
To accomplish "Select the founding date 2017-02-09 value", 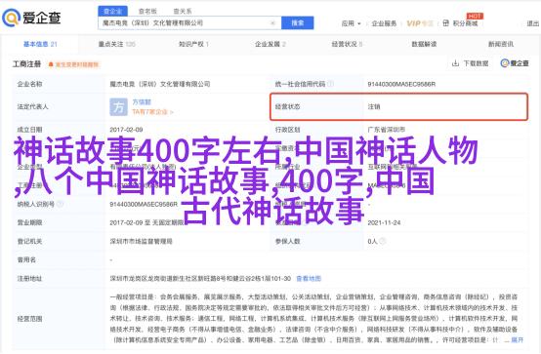I will [x=126, y=130].
